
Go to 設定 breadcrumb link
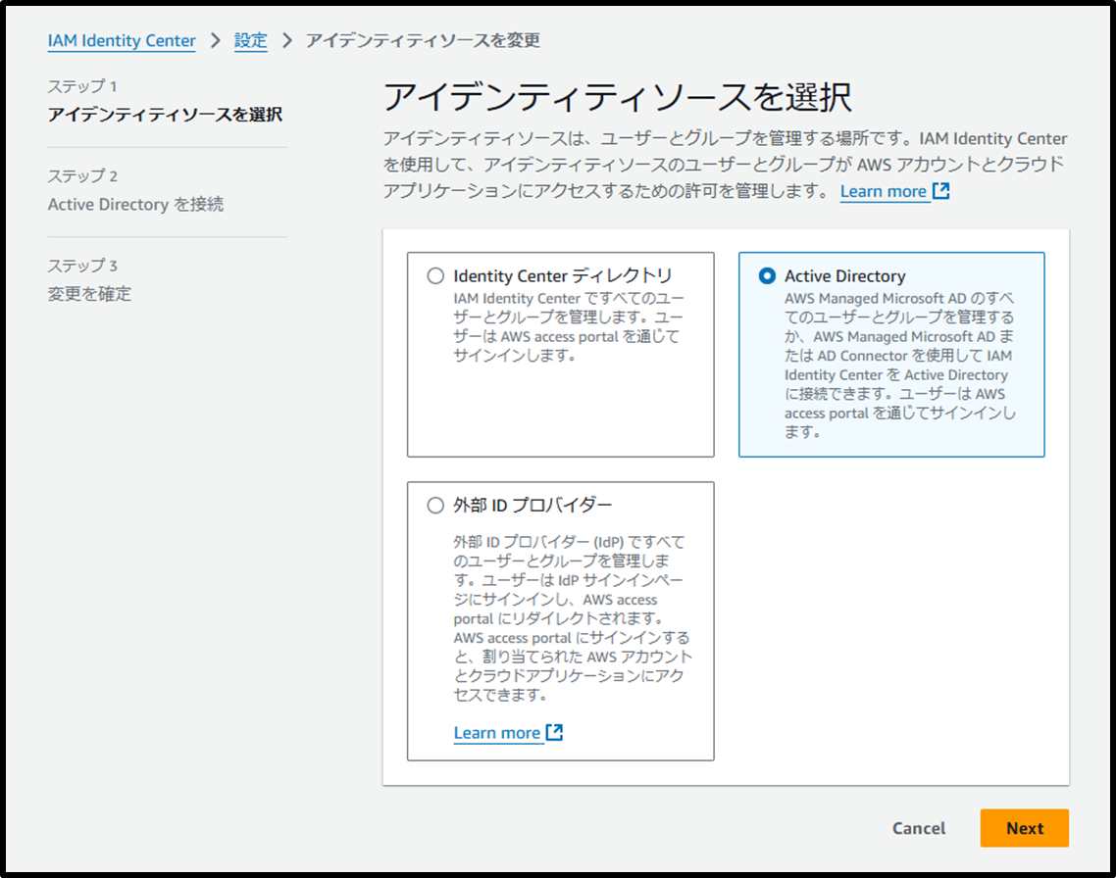click(x=250, y=40)
